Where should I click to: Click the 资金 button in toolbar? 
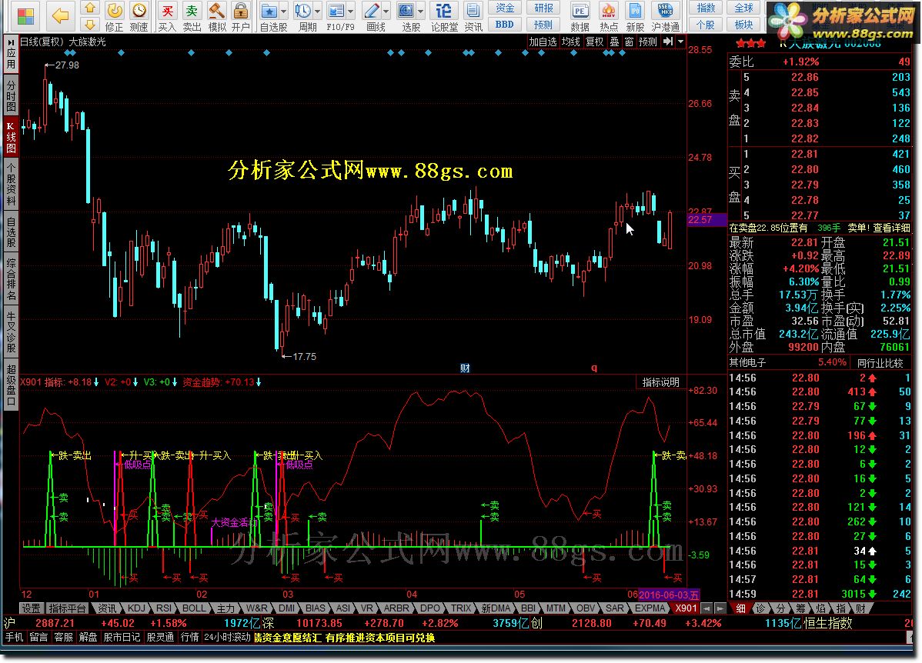(505, 8)
